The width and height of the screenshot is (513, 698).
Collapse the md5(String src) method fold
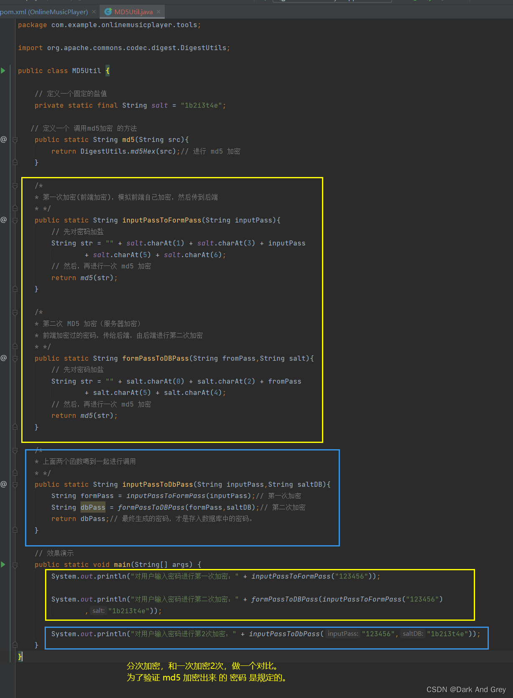click(x=15, y=140)
